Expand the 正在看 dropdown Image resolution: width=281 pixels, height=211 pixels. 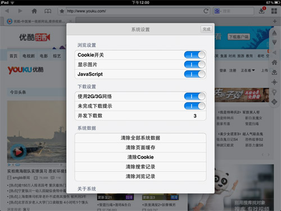248,70
